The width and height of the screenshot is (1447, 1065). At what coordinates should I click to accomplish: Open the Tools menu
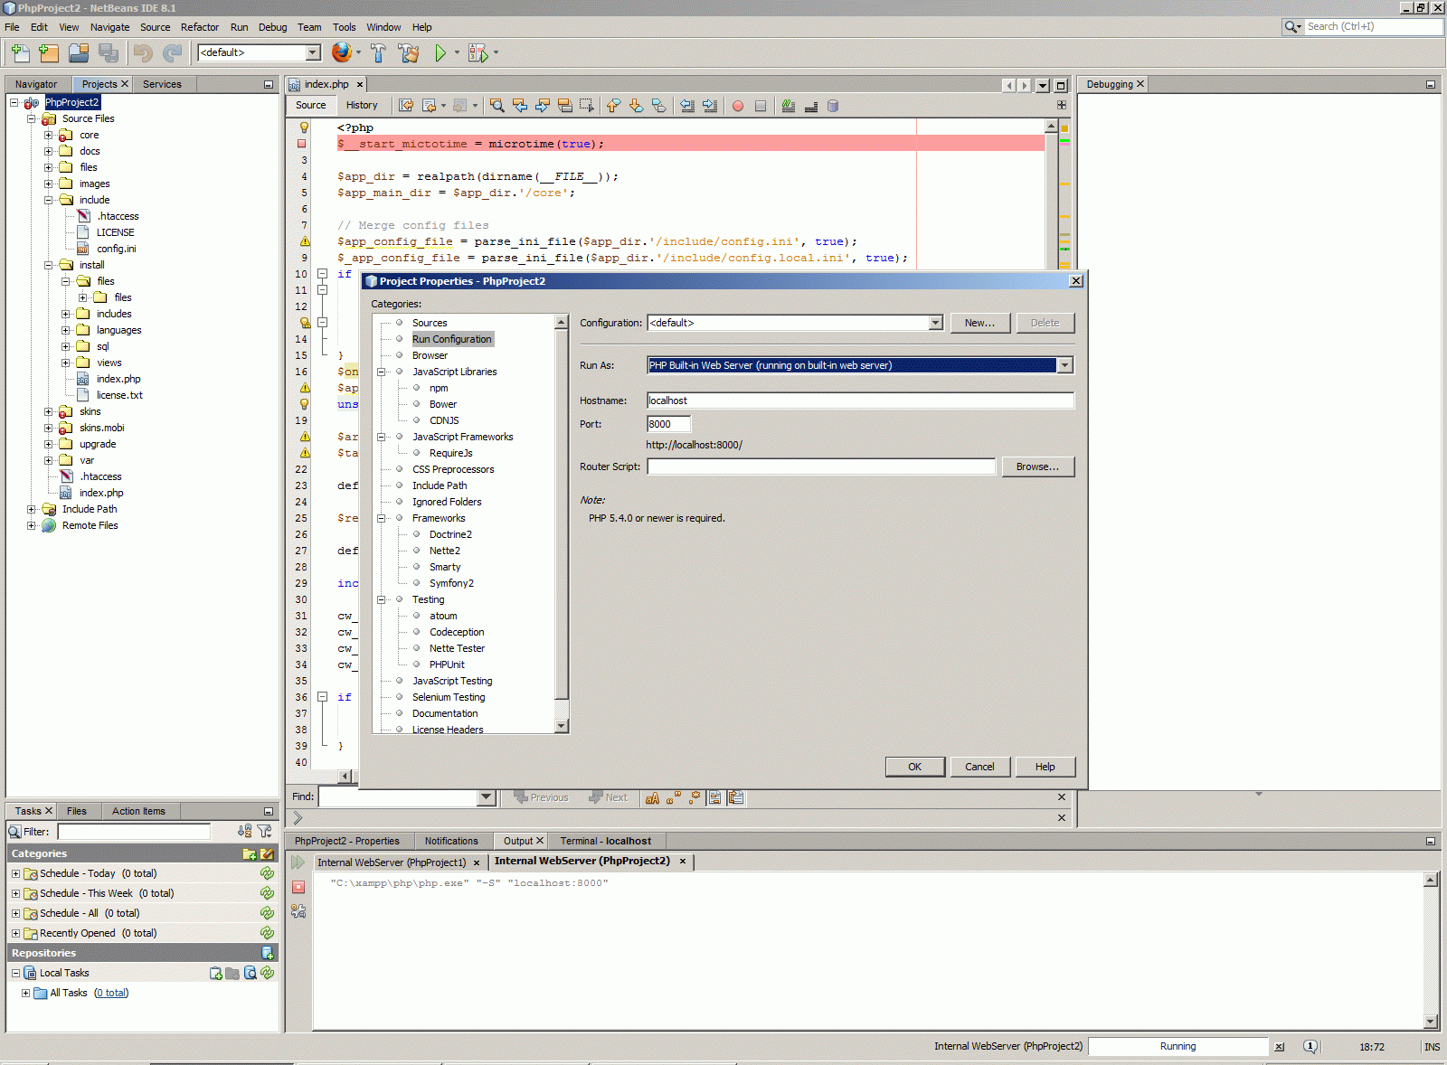[345, 27]
